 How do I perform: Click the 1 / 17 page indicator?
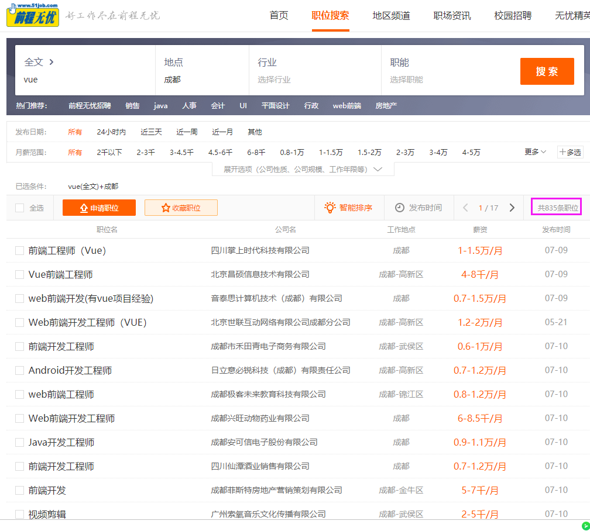pos(488,208)
